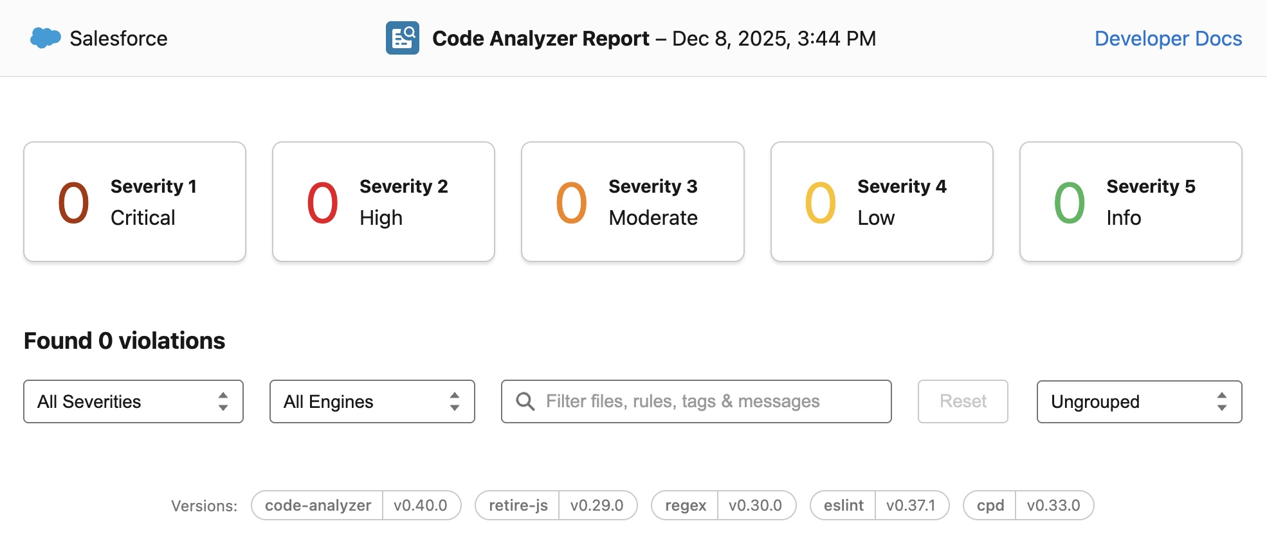The height and width of the screenshot is (546, 1267).
Task: Click the search magnifier icon in filter box
Action: pyautogui.click(x=525, y=401)
